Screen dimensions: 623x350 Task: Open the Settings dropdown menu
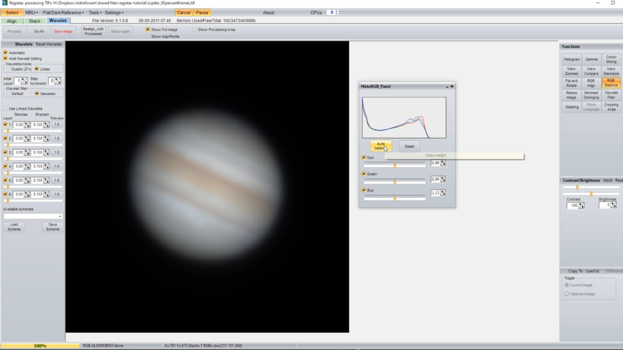click(x=114, y=13)
